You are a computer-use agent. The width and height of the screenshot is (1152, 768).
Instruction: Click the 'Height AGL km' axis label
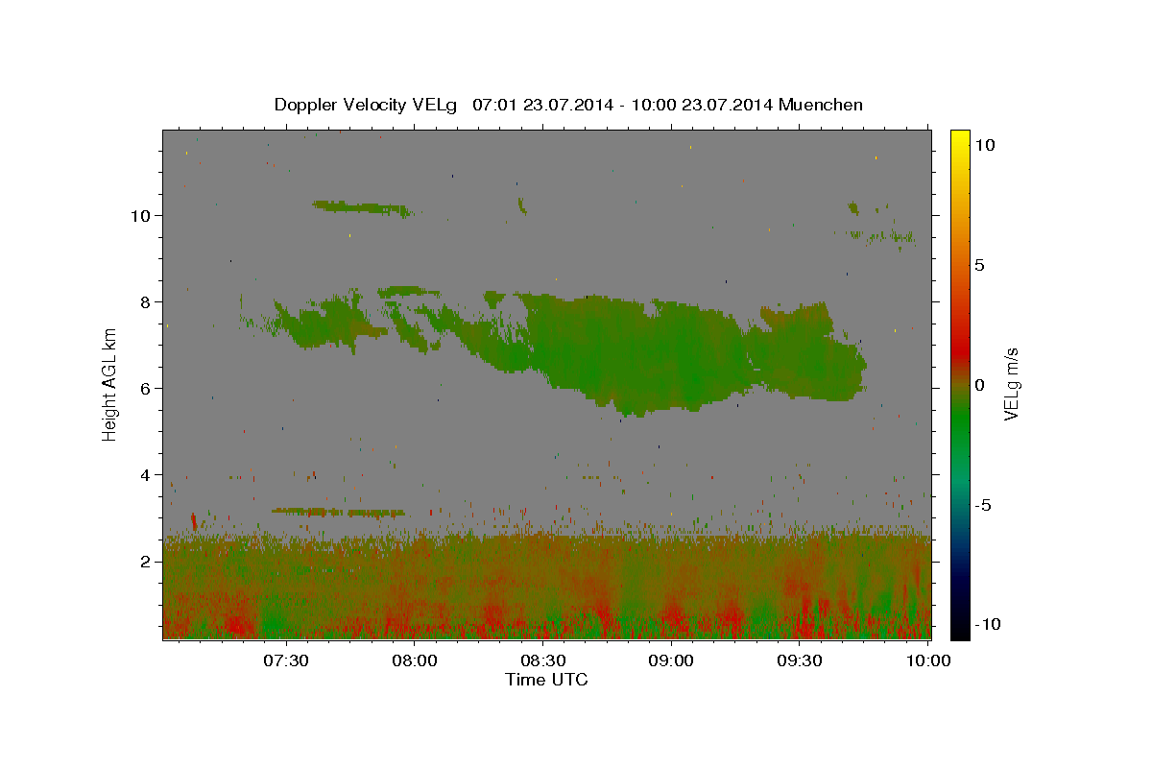coord(110,384)
